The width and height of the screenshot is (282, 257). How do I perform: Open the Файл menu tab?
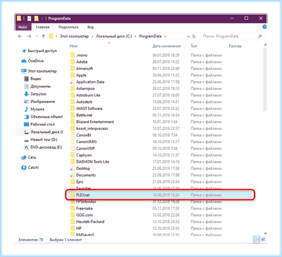[23, 27]
